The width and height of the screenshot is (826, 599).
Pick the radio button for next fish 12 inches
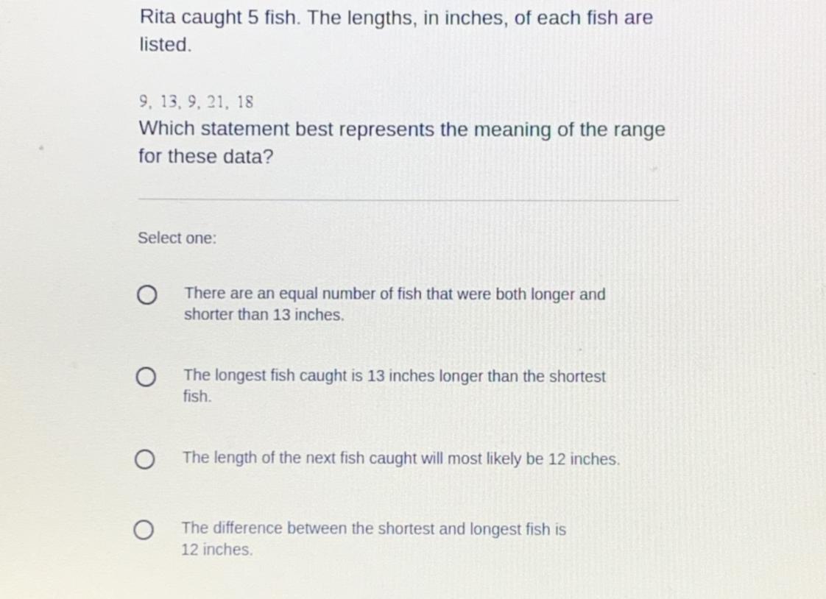(145, 461)
